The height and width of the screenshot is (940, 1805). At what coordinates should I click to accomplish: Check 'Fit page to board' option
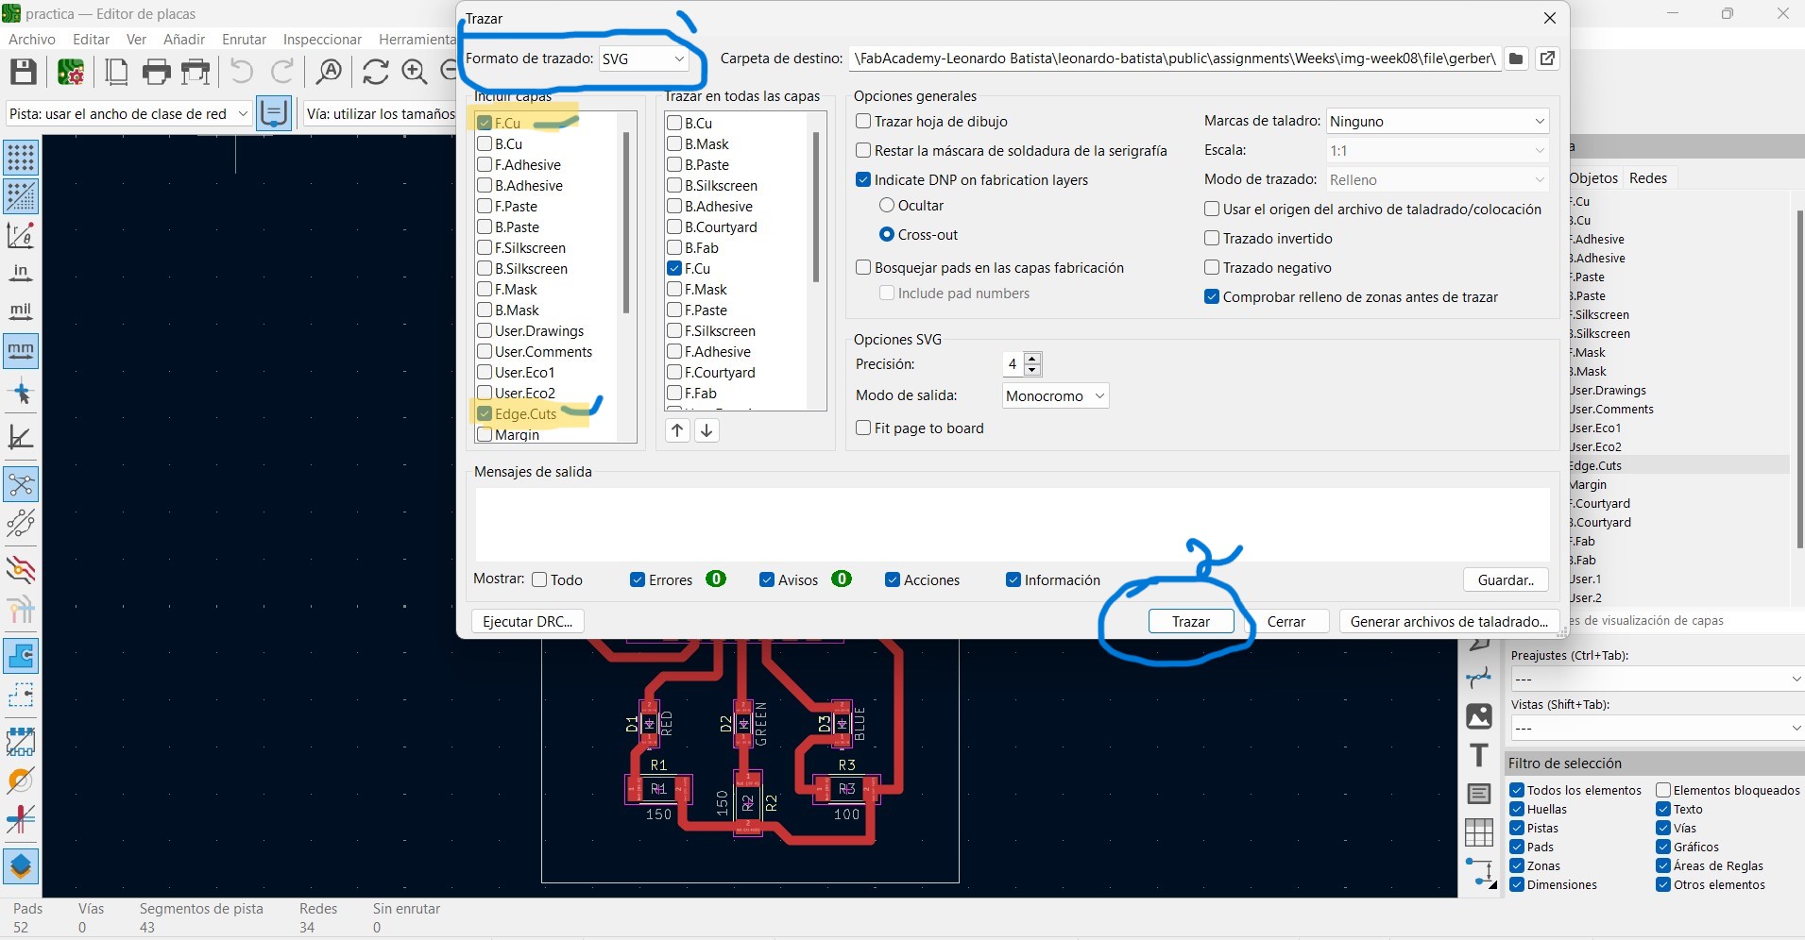pos(863,428)
